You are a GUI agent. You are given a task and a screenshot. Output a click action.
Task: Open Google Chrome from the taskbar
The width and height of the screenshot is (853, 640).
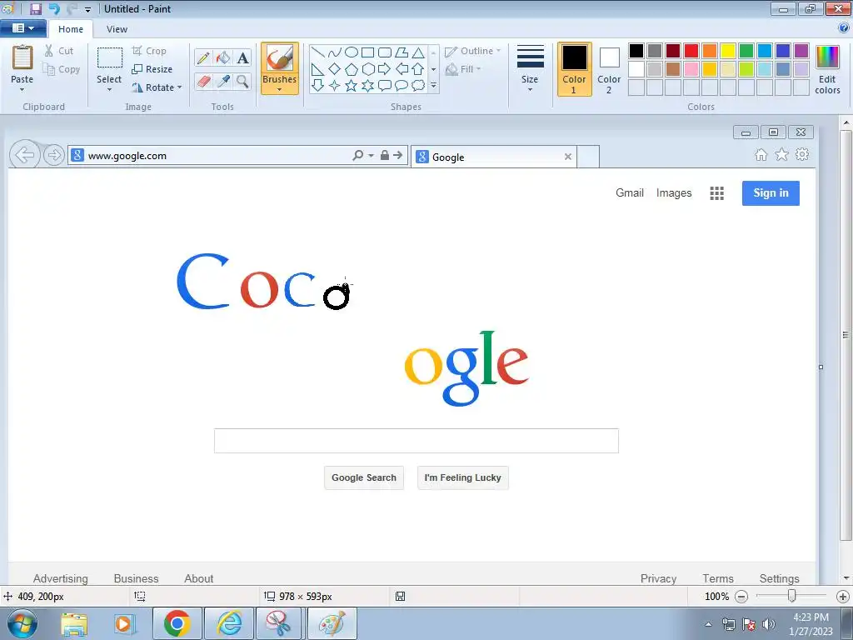[x=177, y=623]
